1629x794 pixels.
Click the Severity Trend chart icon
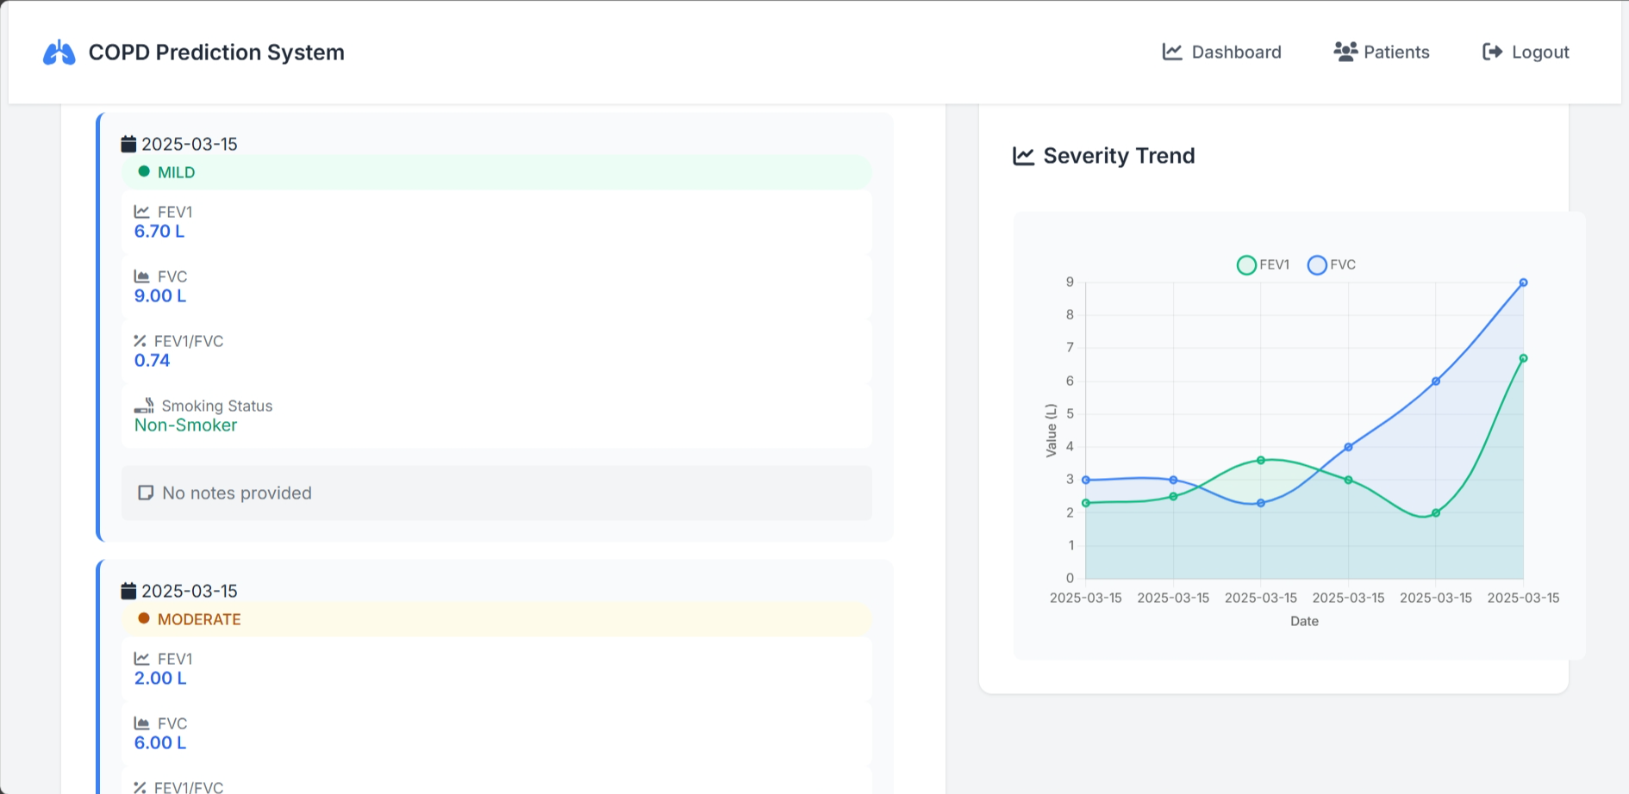click(x=1023, y=156)
